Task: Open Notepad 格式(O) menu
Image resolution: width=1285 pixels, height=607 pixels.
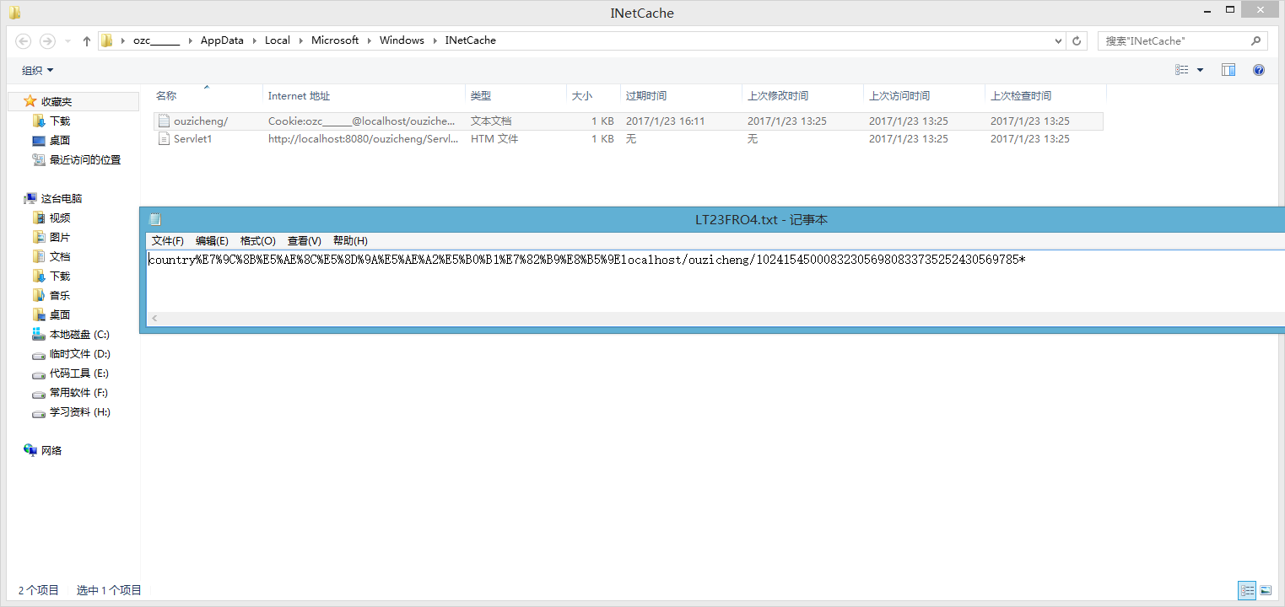Action: click(258, 241)
